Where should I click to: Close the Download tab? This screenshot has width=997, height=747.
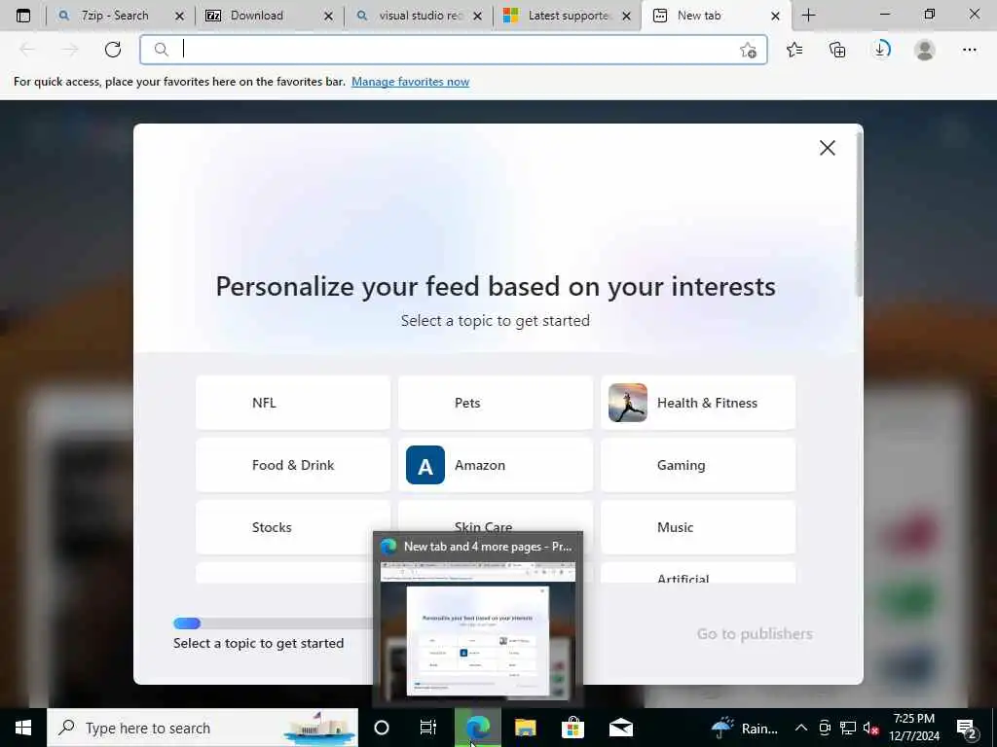pos(329,16)
